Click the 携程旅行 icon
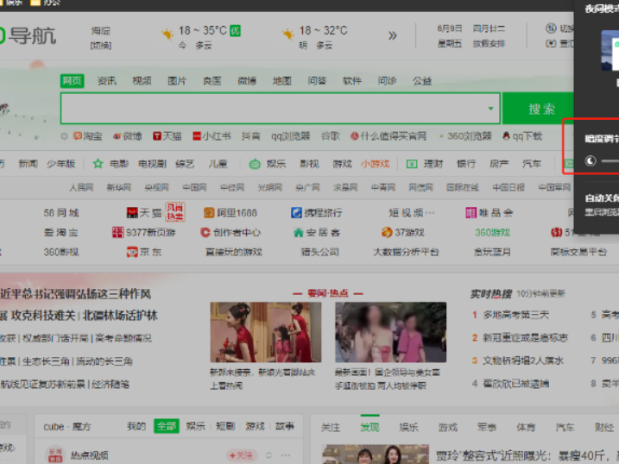This screenshot has height=464, width=619. pyautogui.click(x=296, y=213)
